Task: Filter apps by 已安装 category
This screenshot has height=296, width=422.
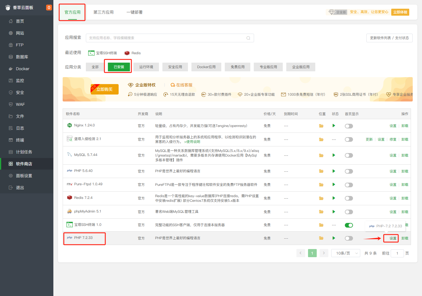Action: coord(119,67)
